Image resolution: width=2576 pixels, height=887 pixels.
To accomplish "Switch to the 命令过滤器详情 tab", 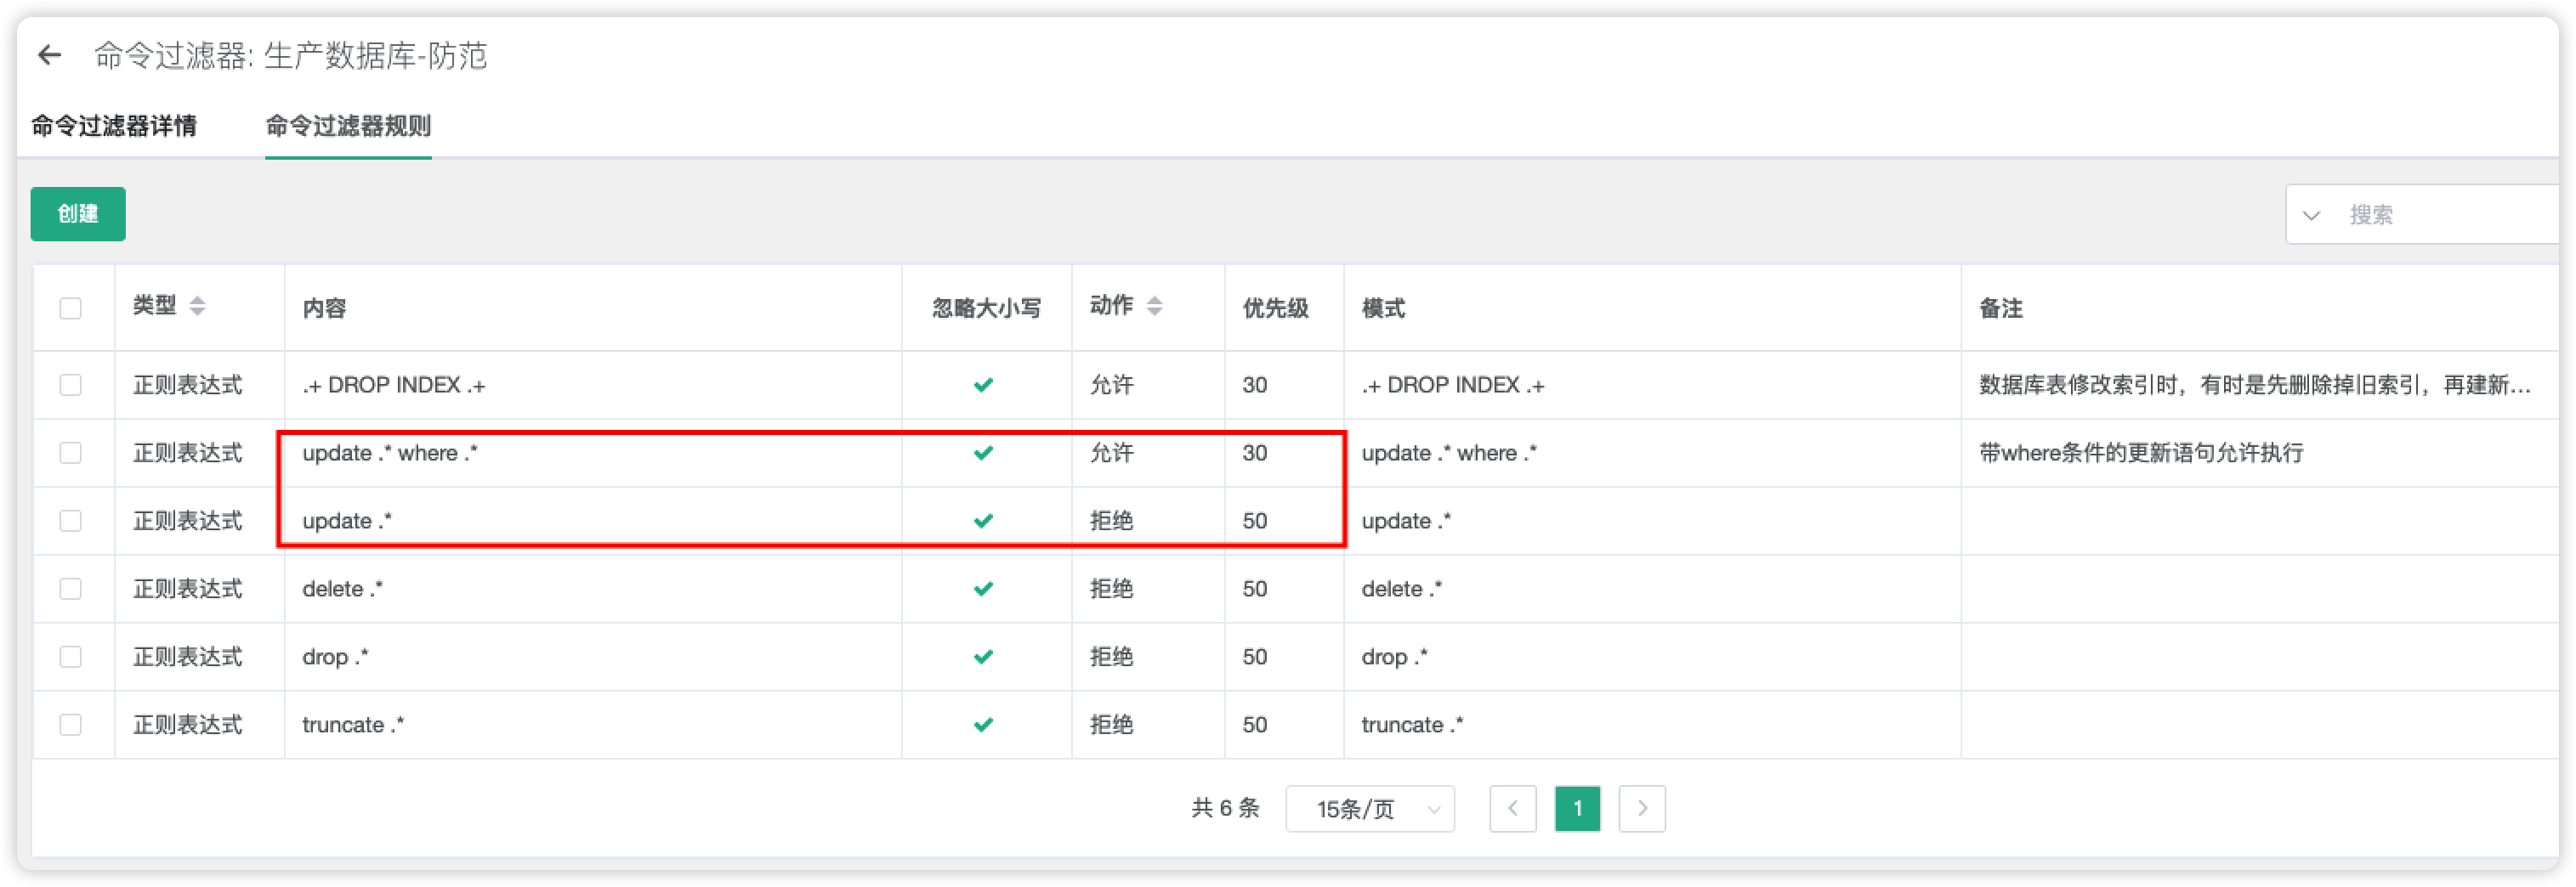I will coord(113,127).
